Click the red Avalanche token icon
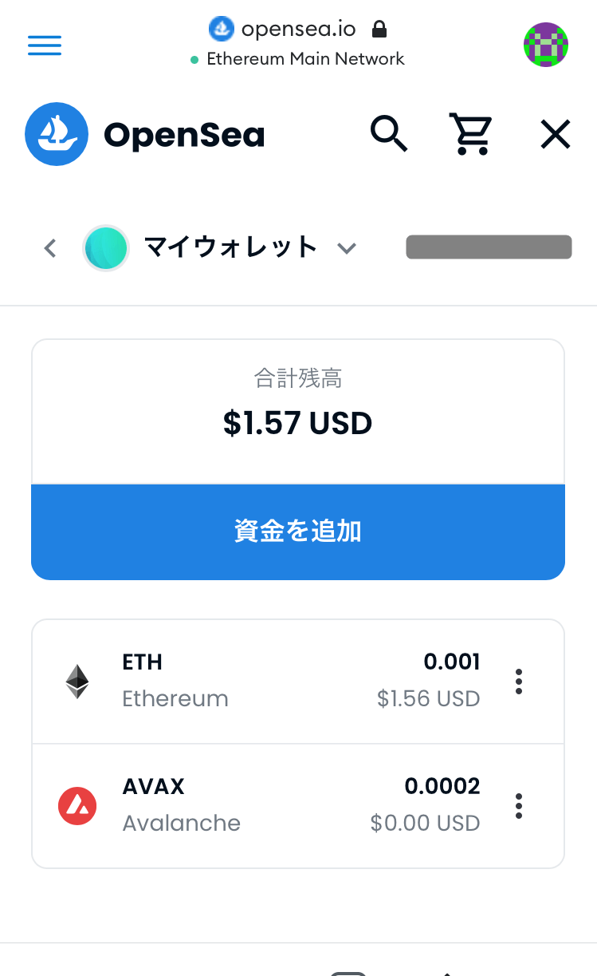Screen dimensions: 597x976 click(x=77, y=806)
